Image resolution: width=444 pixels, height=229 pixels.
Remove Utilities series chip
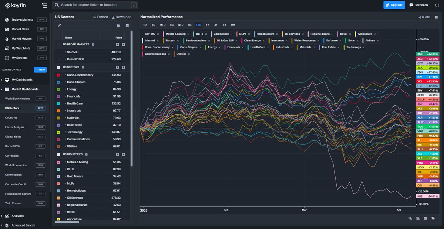(x=189, y=54)
